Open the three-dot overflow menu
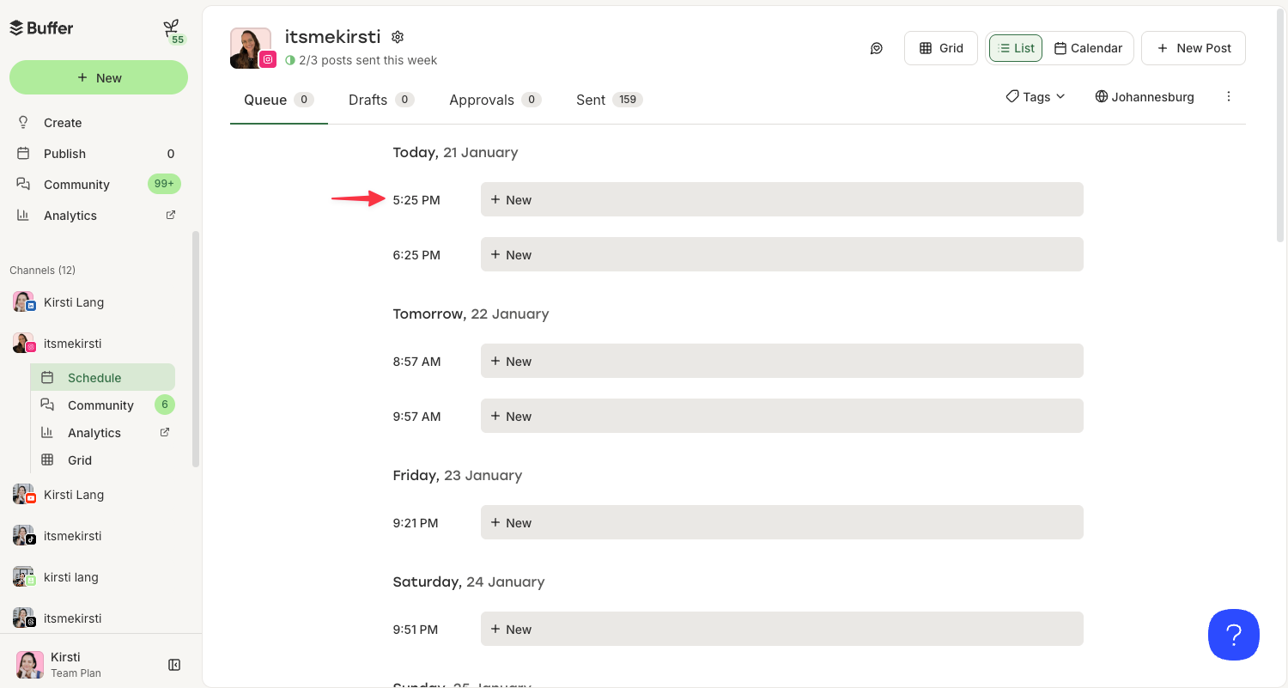 tap(1229, 96)
